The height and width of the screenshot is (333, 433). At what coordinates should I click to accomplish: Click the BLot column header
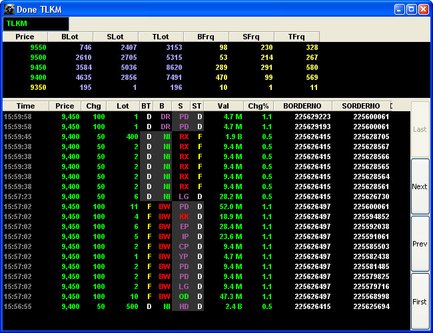(x=70, y=37)
